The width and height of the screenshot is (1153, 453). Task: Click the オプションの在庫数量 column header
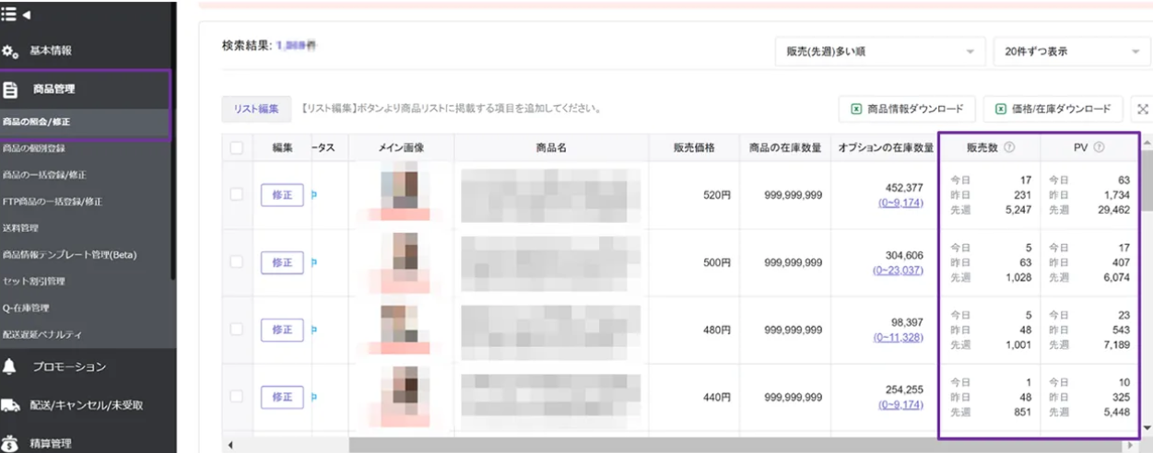(x=884, y=147)
